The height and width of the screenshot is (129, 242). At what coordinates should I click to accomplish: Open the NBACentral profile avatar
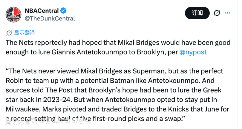13,15
